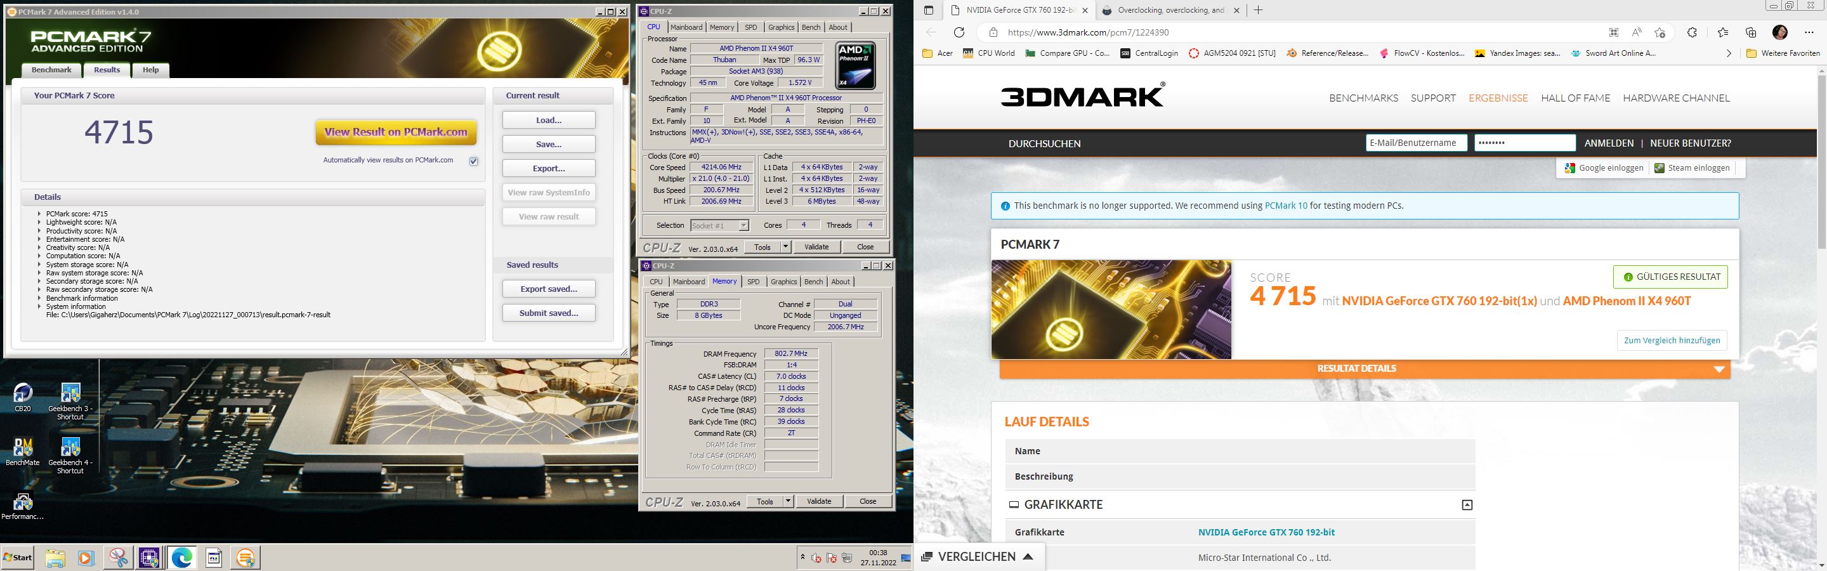The width and height of the screenshot is (1827, 571).
Task: Open the Snipping Tool taskbar icon
Action: pos(118,558)
